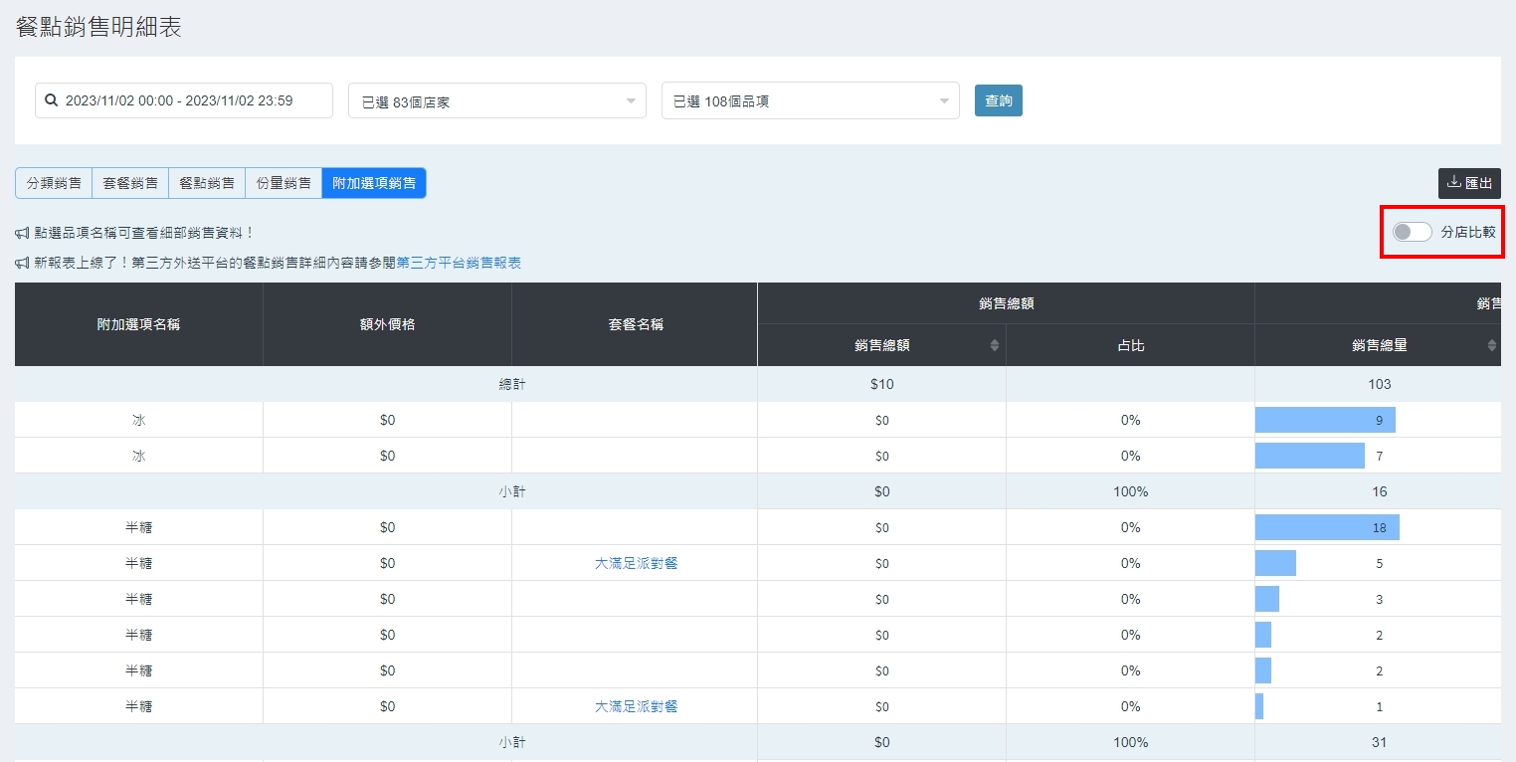Select the 附加選項銷售 tab

click(374, 183)
